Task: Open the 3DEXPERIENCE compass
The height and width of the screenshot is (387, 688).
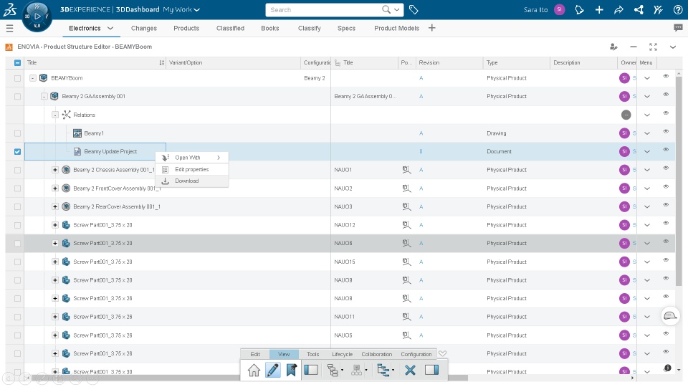Action: (37, 16)
